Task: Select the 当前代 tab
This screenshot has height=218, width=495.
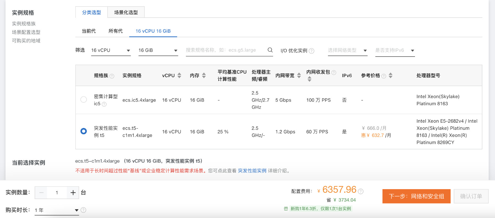Action: pos(89,31)
